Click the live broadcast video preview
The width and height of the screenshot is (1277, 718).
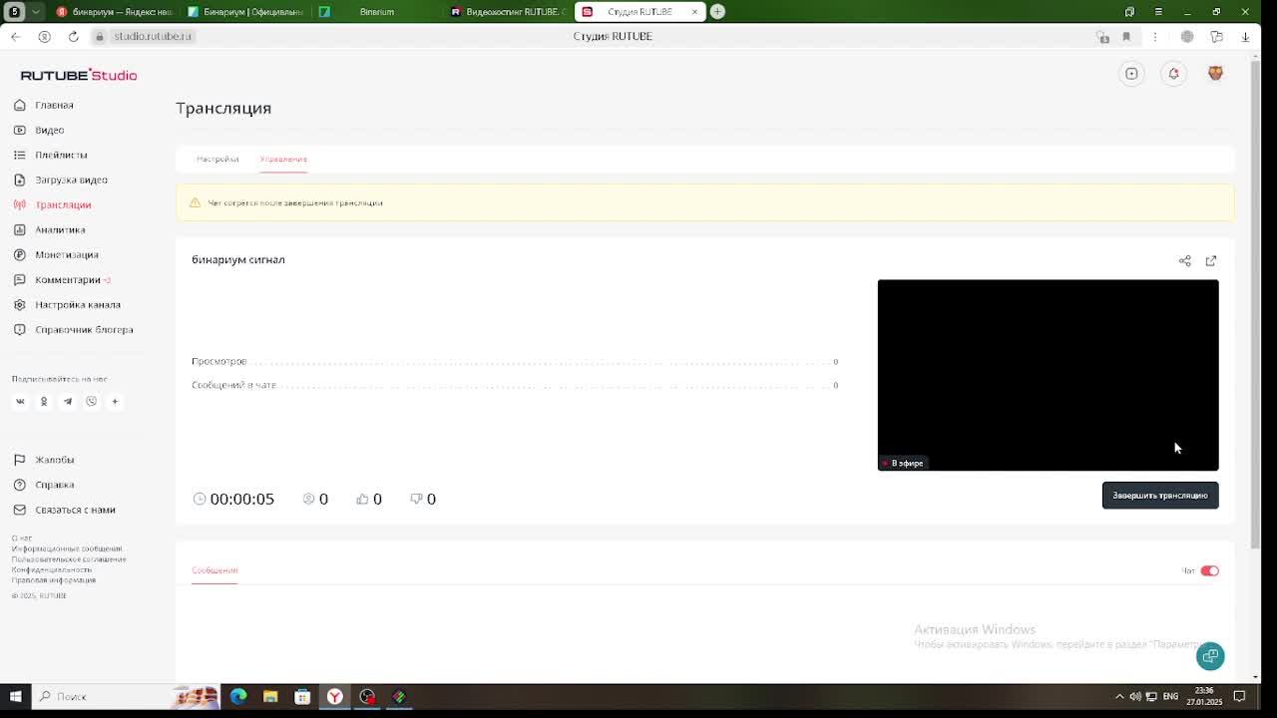click(x=1048, y=375)
